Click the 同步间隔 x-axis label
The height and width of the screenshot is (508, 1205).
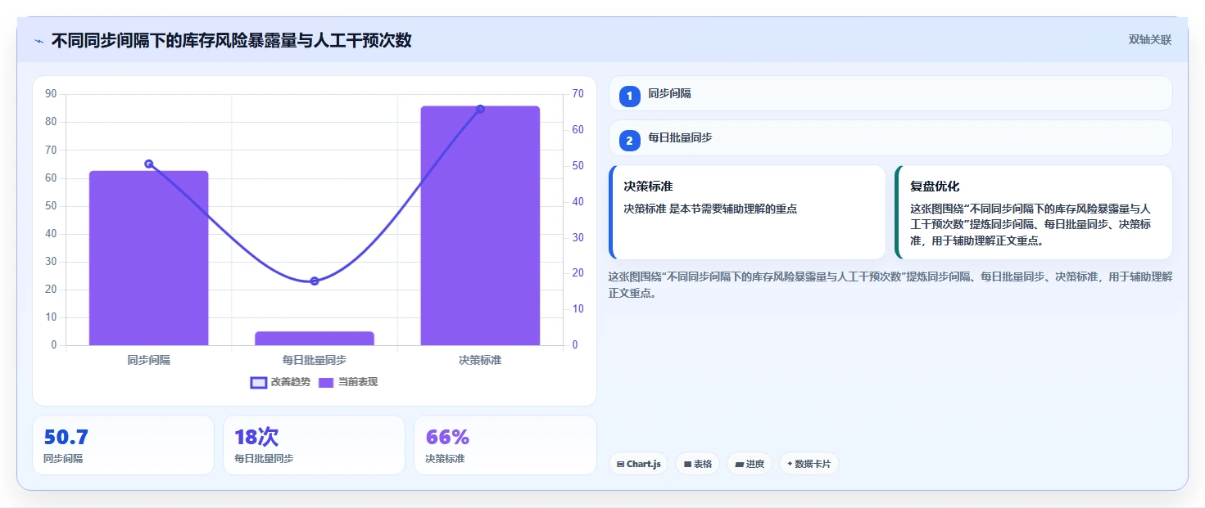[149, 360]
